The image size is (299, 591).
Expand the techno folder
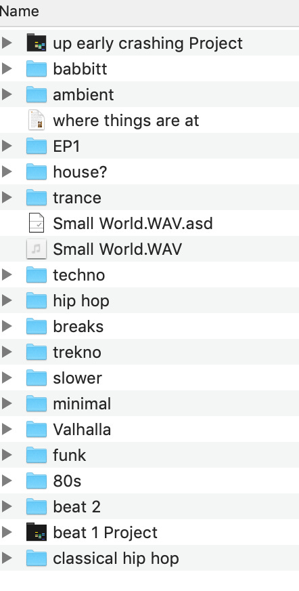(x=6, y=274)
